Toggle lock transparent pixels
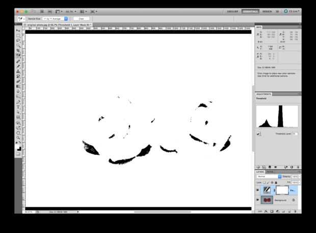 264,182
